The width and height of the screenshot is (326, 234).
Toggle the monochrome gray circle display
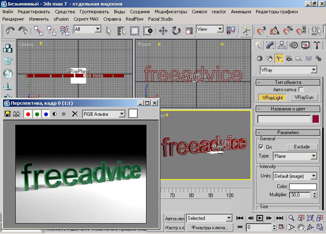(x=64, y=114)
